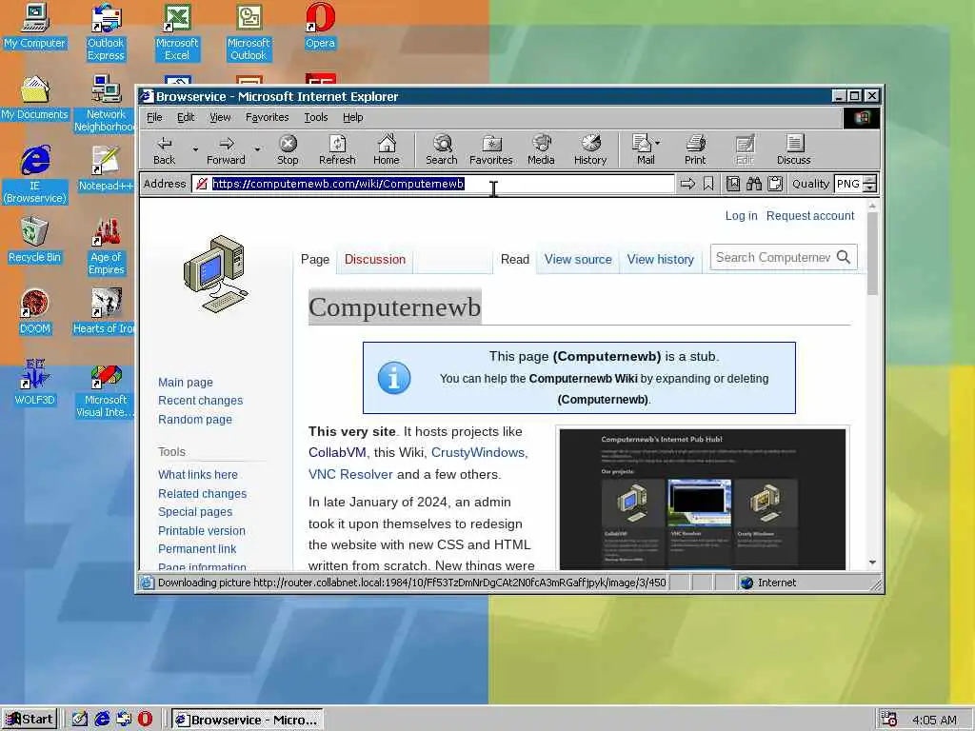
Task: Click the wiki search magnifier icon
Action: [844, 257]
